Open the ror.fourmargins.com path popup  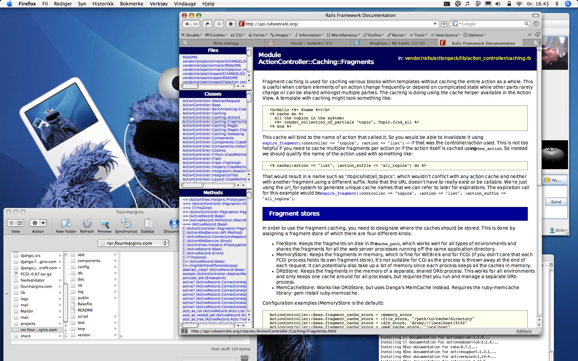point(133,243)
